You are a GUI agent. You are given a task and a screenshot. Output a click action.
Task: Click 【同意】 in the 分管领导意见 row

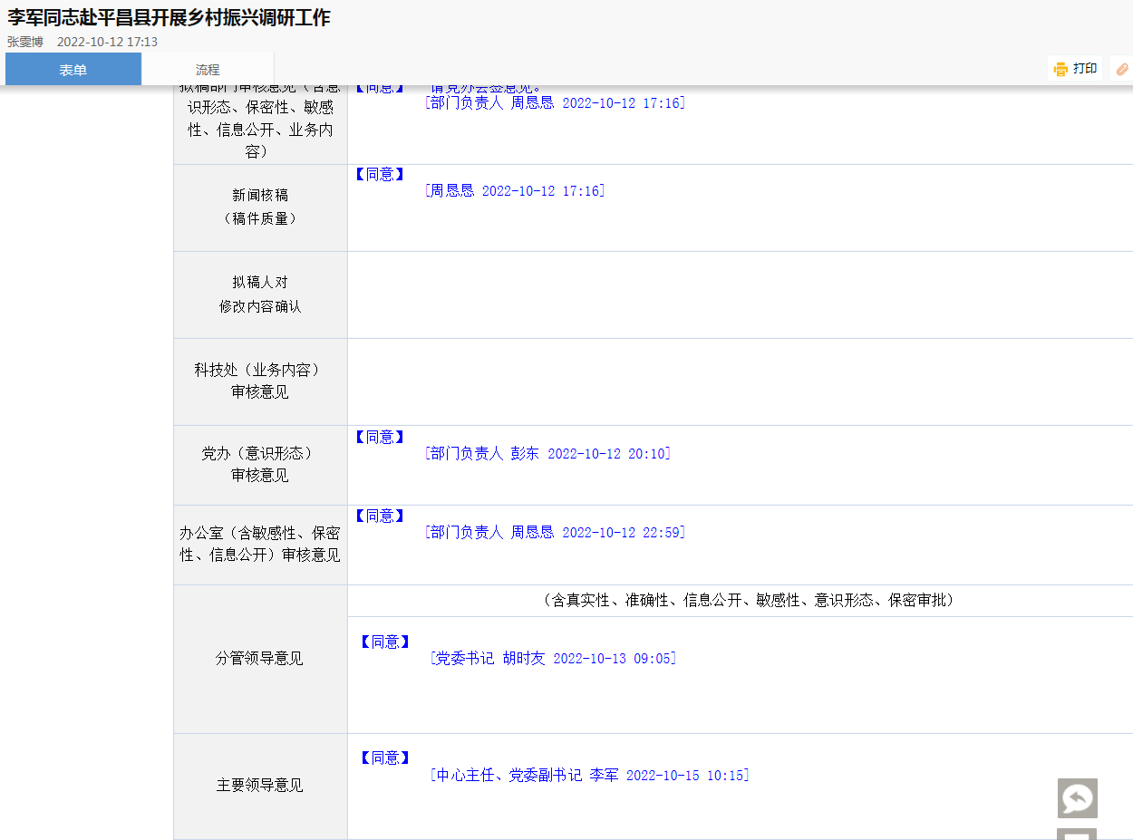click(x=384, y=642)
